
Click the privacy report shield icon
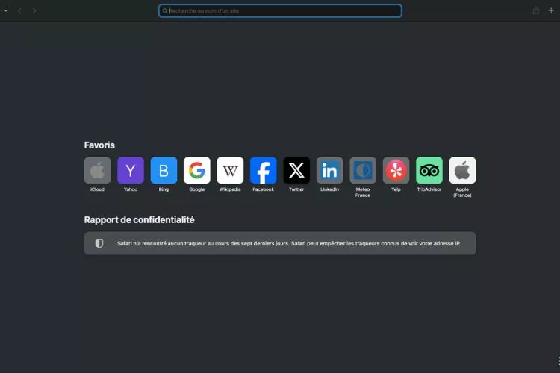tap(99, 243)
